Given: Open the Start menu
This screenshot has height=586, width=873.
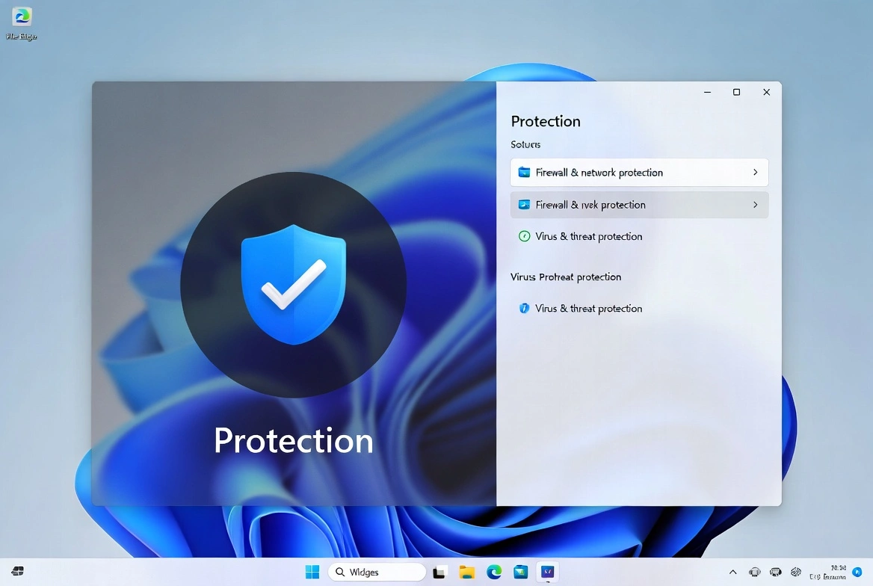Looking at the screenshot, I should [312, 572].
